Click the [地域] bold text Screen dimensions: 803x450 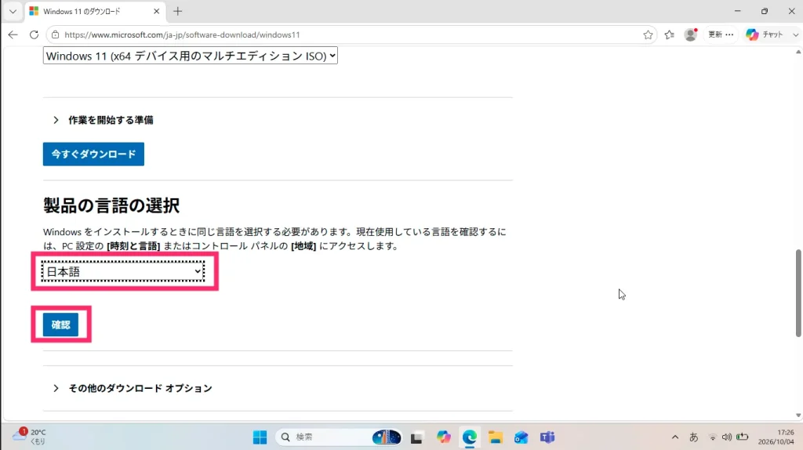pyautogui.click(x=303, y=246)
